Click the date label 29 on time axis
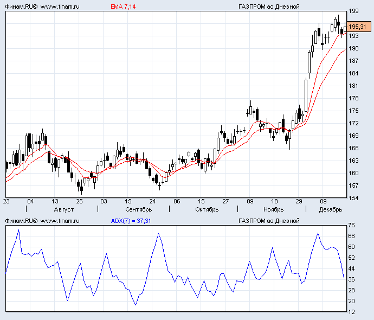 (299, 201)
